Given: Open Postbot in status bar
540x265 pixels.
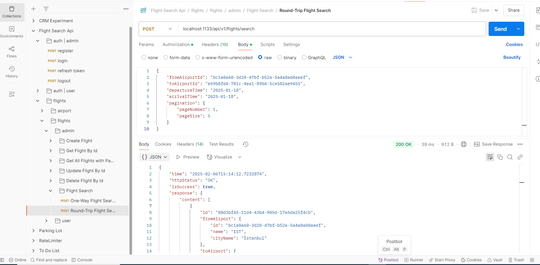Looking at the screenshot, I should 389,260.
